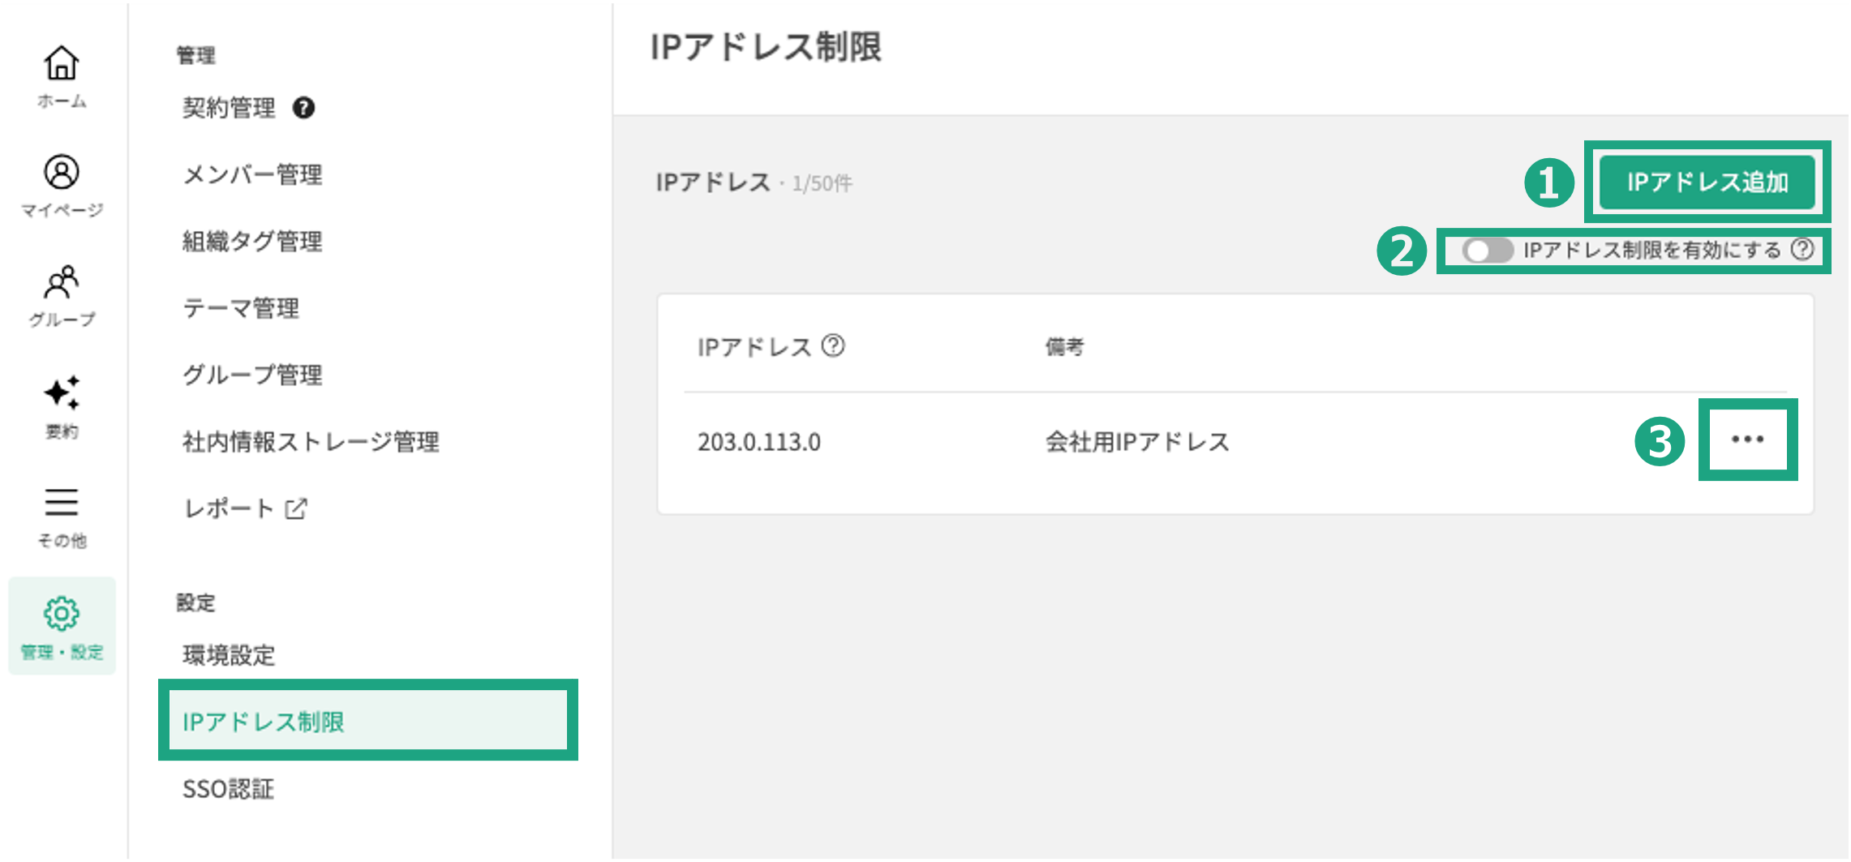Click help icon next to 契約管理

click(304, 108)
